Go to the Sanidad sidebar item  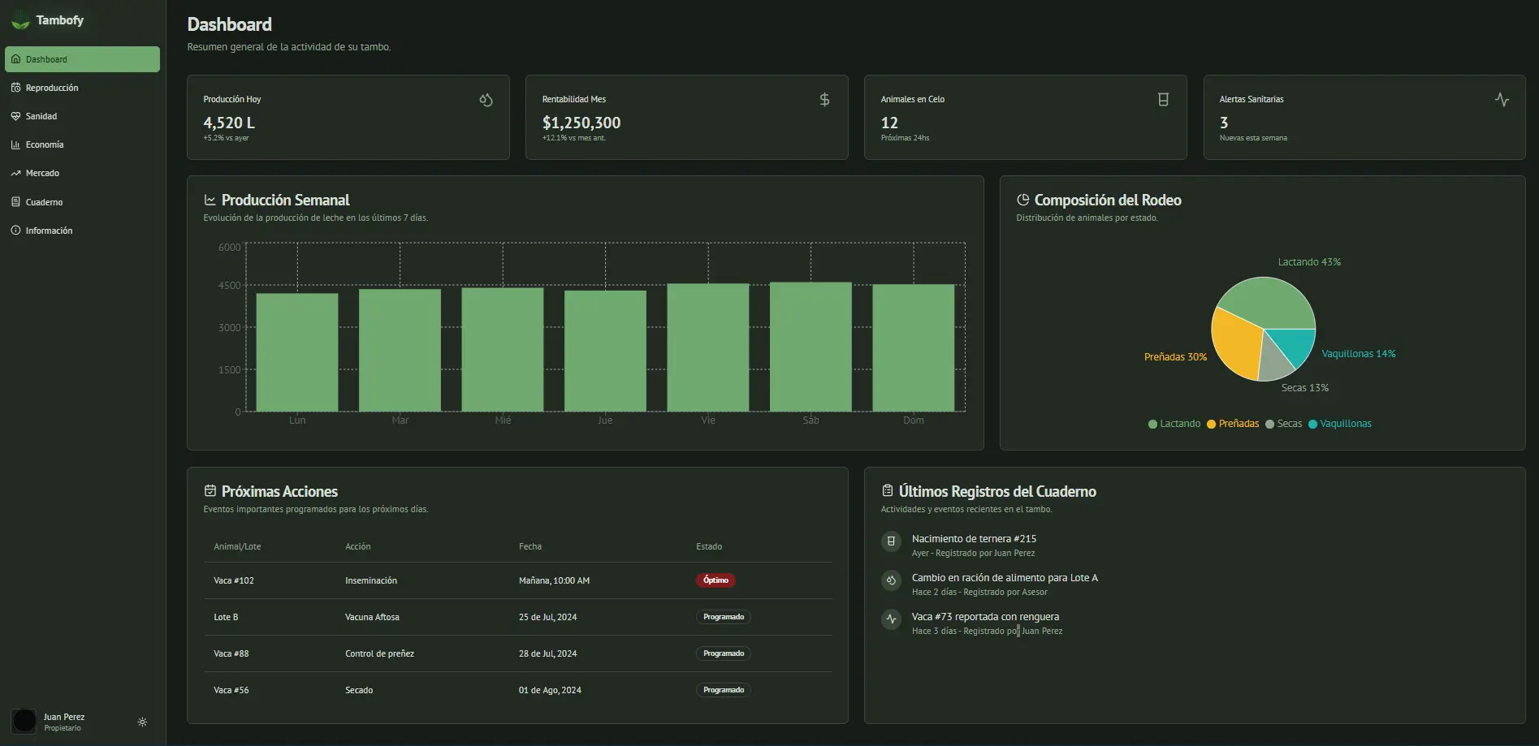click(x=41, y=116)
